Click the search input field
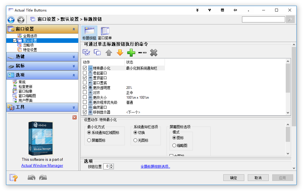Image resolution: width=303 pixels, height=191 pixels. pyautogui.click(x=264, y=19)
